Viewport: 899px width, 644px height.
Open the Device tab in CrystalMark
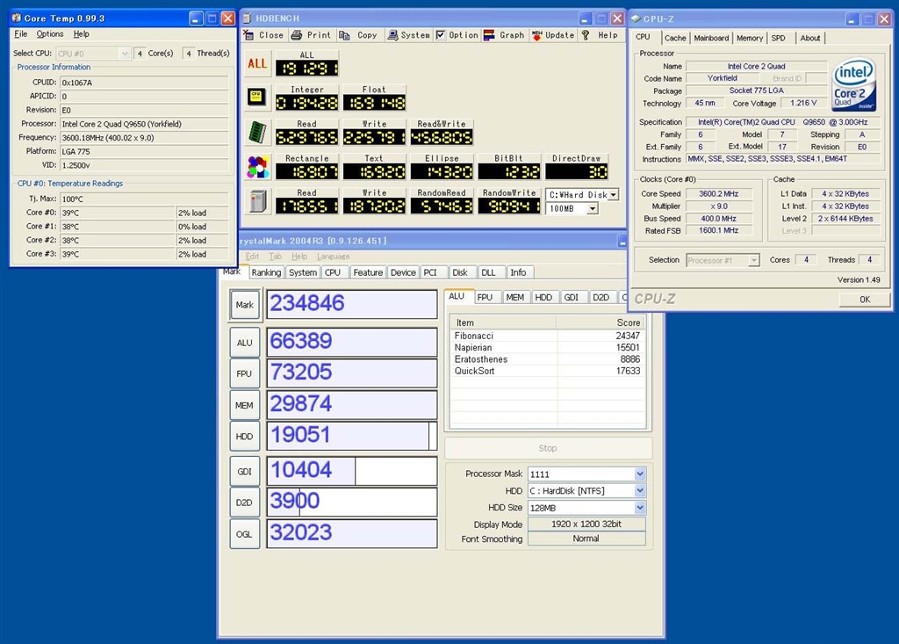pos(403,272)
